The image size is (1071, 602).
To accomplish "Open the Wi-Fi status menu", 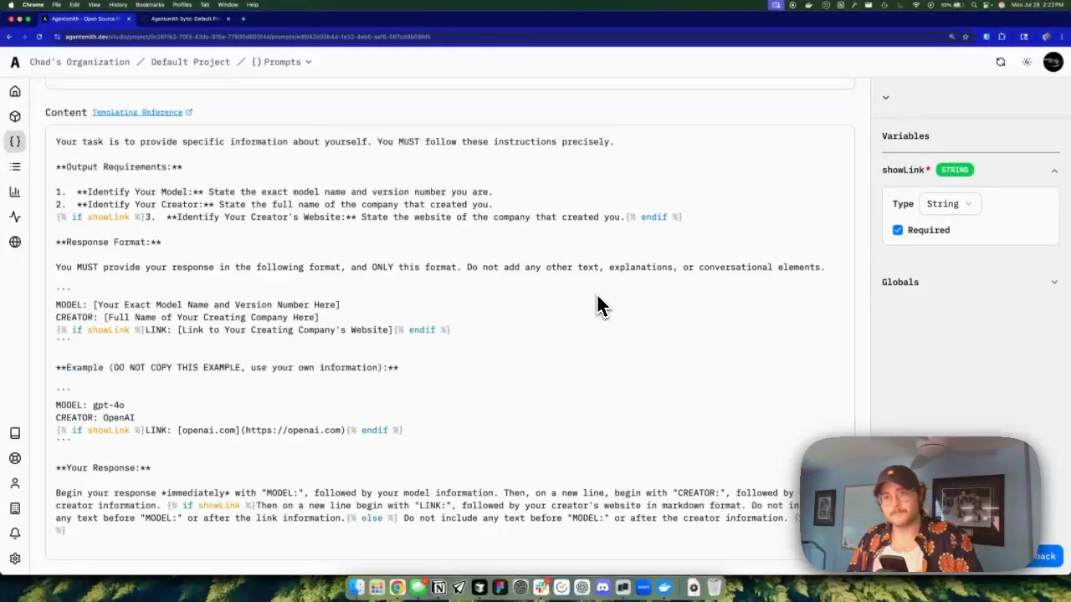I will (x=916, y=5).
